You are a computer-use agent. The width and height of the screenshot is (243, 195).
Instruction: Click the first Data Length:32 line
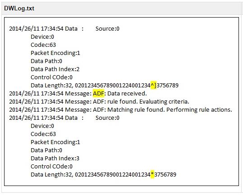click(x=105, y=85)
